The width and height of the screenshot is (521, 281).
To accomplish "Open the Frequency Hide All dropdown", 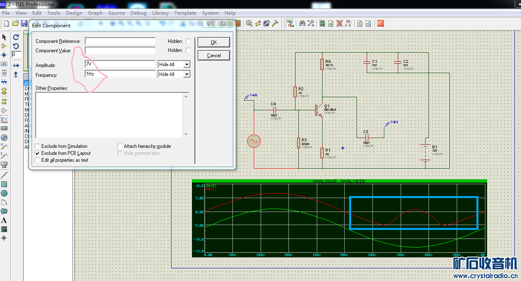I will tap(187, 74).
